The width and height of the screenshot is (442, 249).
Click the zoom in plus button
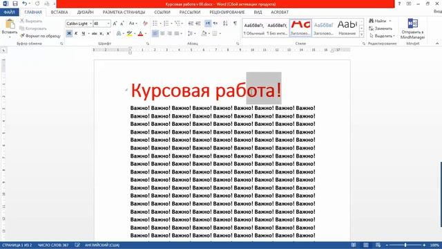coord(424,245)
